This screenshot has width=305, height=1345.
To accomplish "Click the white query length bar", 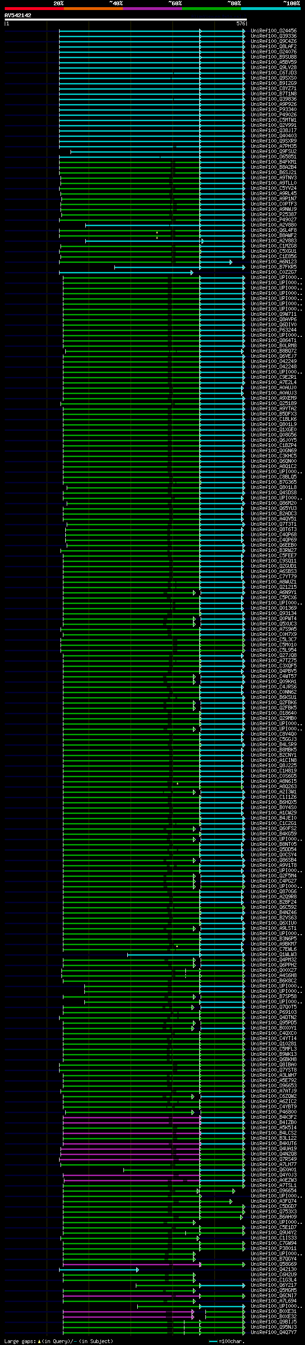I will click(126, 20).
